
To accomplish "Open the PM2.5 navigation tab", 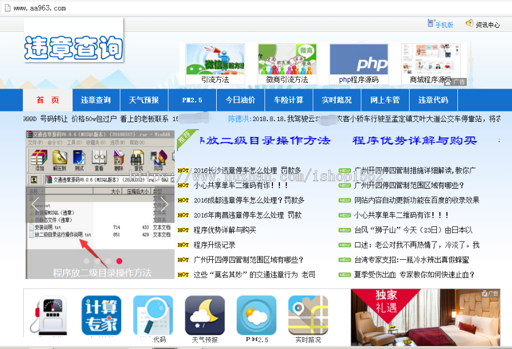I will [x=192, y=100].
